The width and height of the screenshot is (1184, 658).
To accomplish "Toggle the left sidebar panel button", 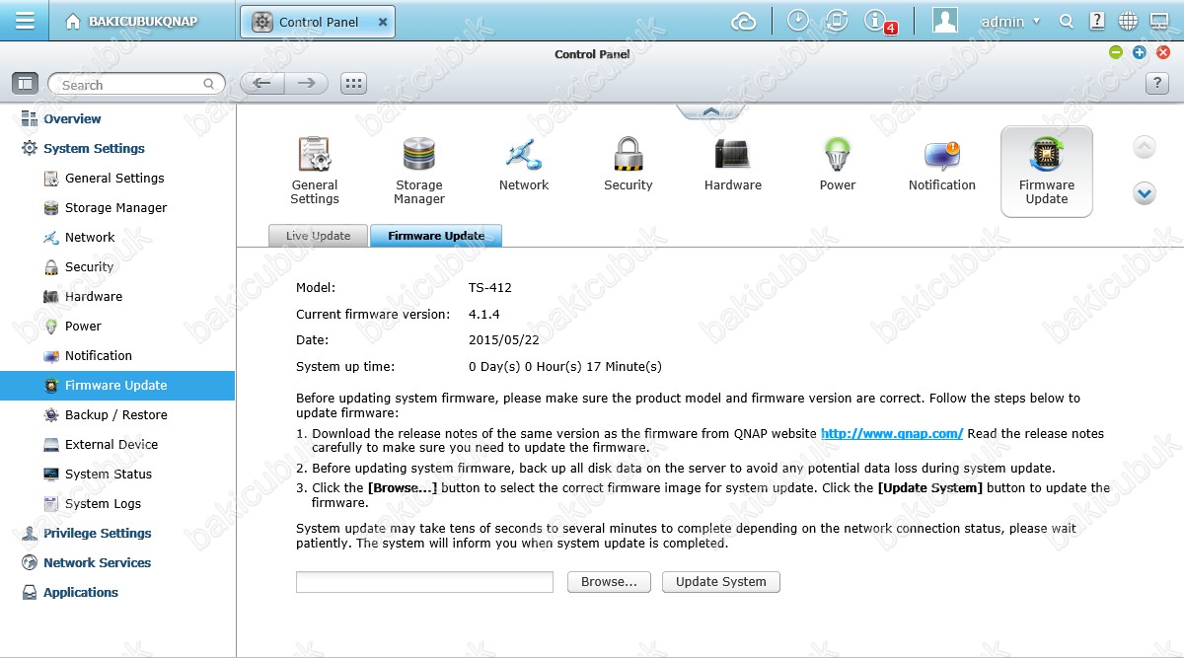I will coord(26,84).
